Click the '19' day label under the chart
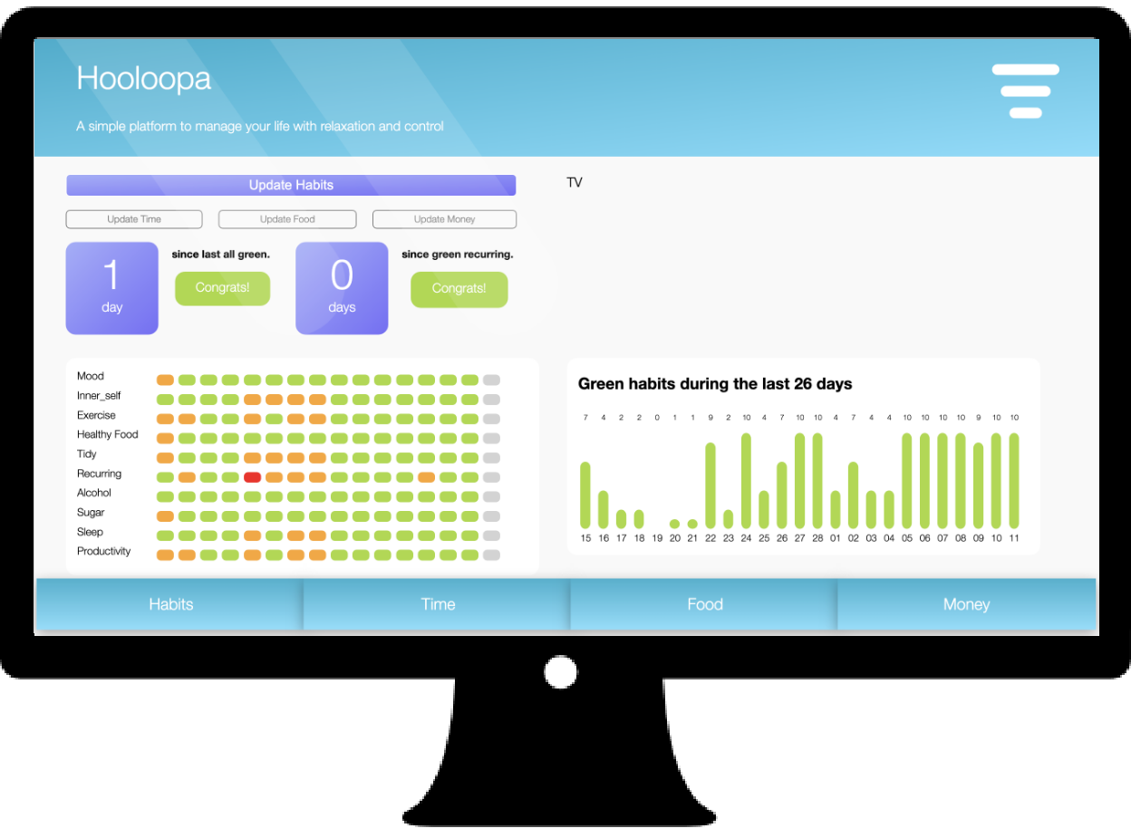1131x838 pixels. pos(657,538)
